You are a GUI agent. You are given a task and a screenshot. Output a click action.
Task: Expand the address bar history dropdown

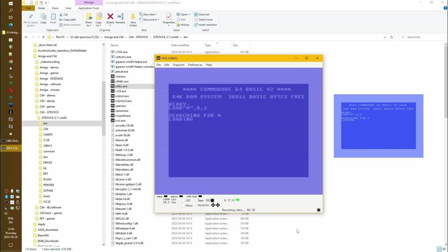pos(385,37)
